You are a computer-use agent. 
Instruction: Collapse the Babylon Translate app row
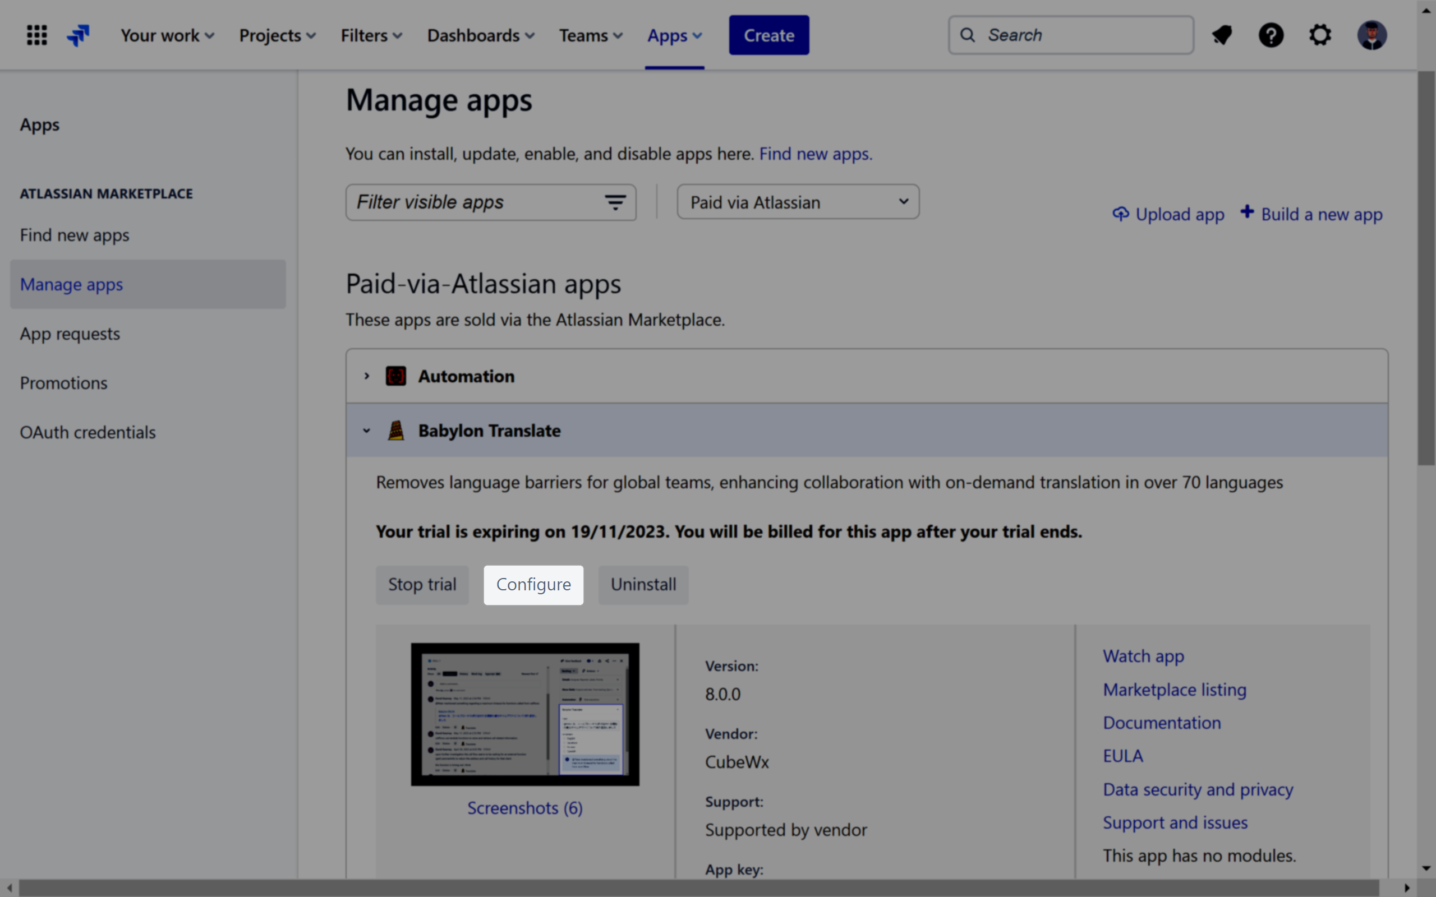tap(367, 431)
